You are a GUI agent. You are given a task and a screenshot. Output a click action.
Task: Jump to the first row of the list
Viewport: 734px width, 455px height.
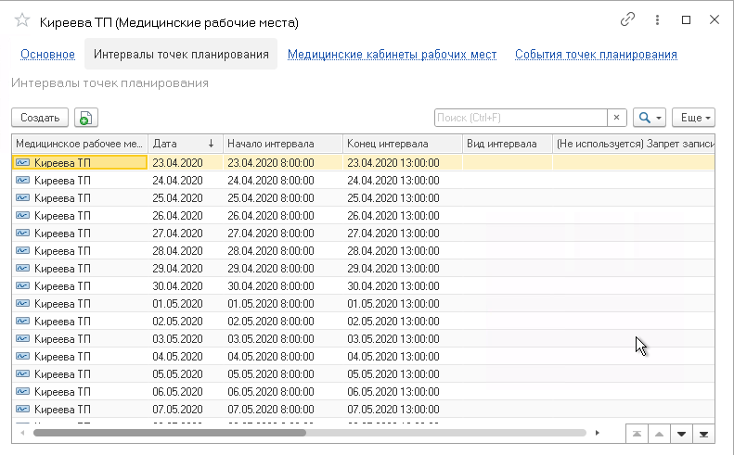tap(636, 433)
